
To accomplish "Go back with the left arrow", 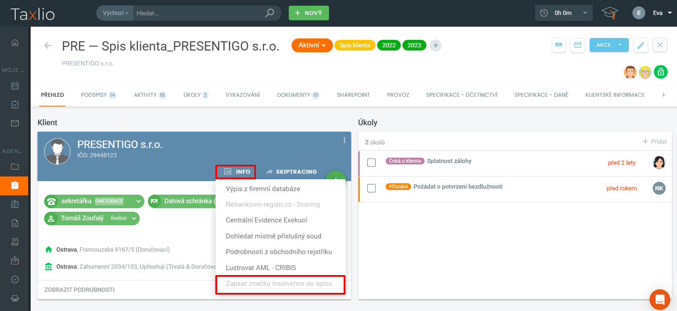I will 48,46.
